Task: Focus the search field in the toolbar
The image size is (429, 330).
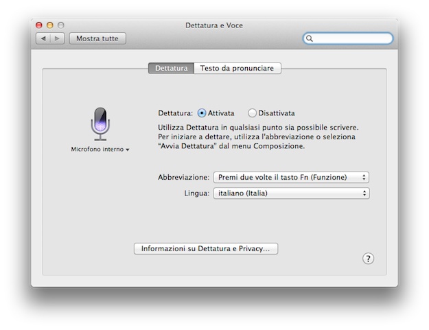Action: coord(351,38)
